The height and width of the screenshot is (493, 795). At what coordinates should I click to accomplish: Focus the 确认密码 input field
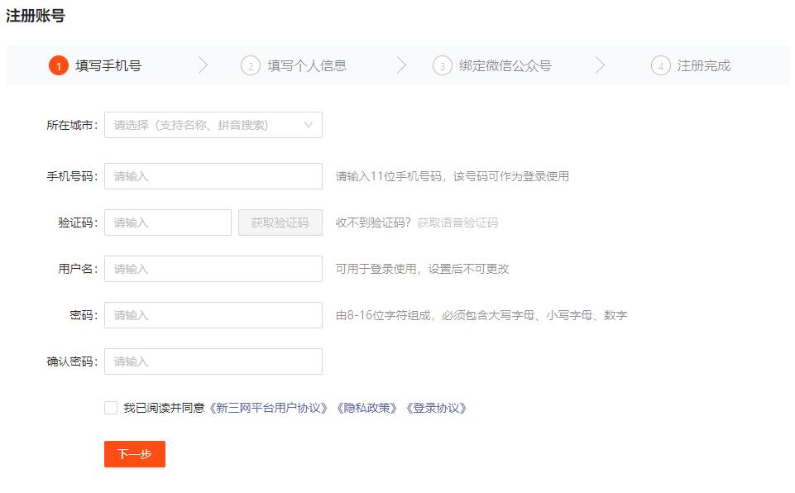pos(213,361)
